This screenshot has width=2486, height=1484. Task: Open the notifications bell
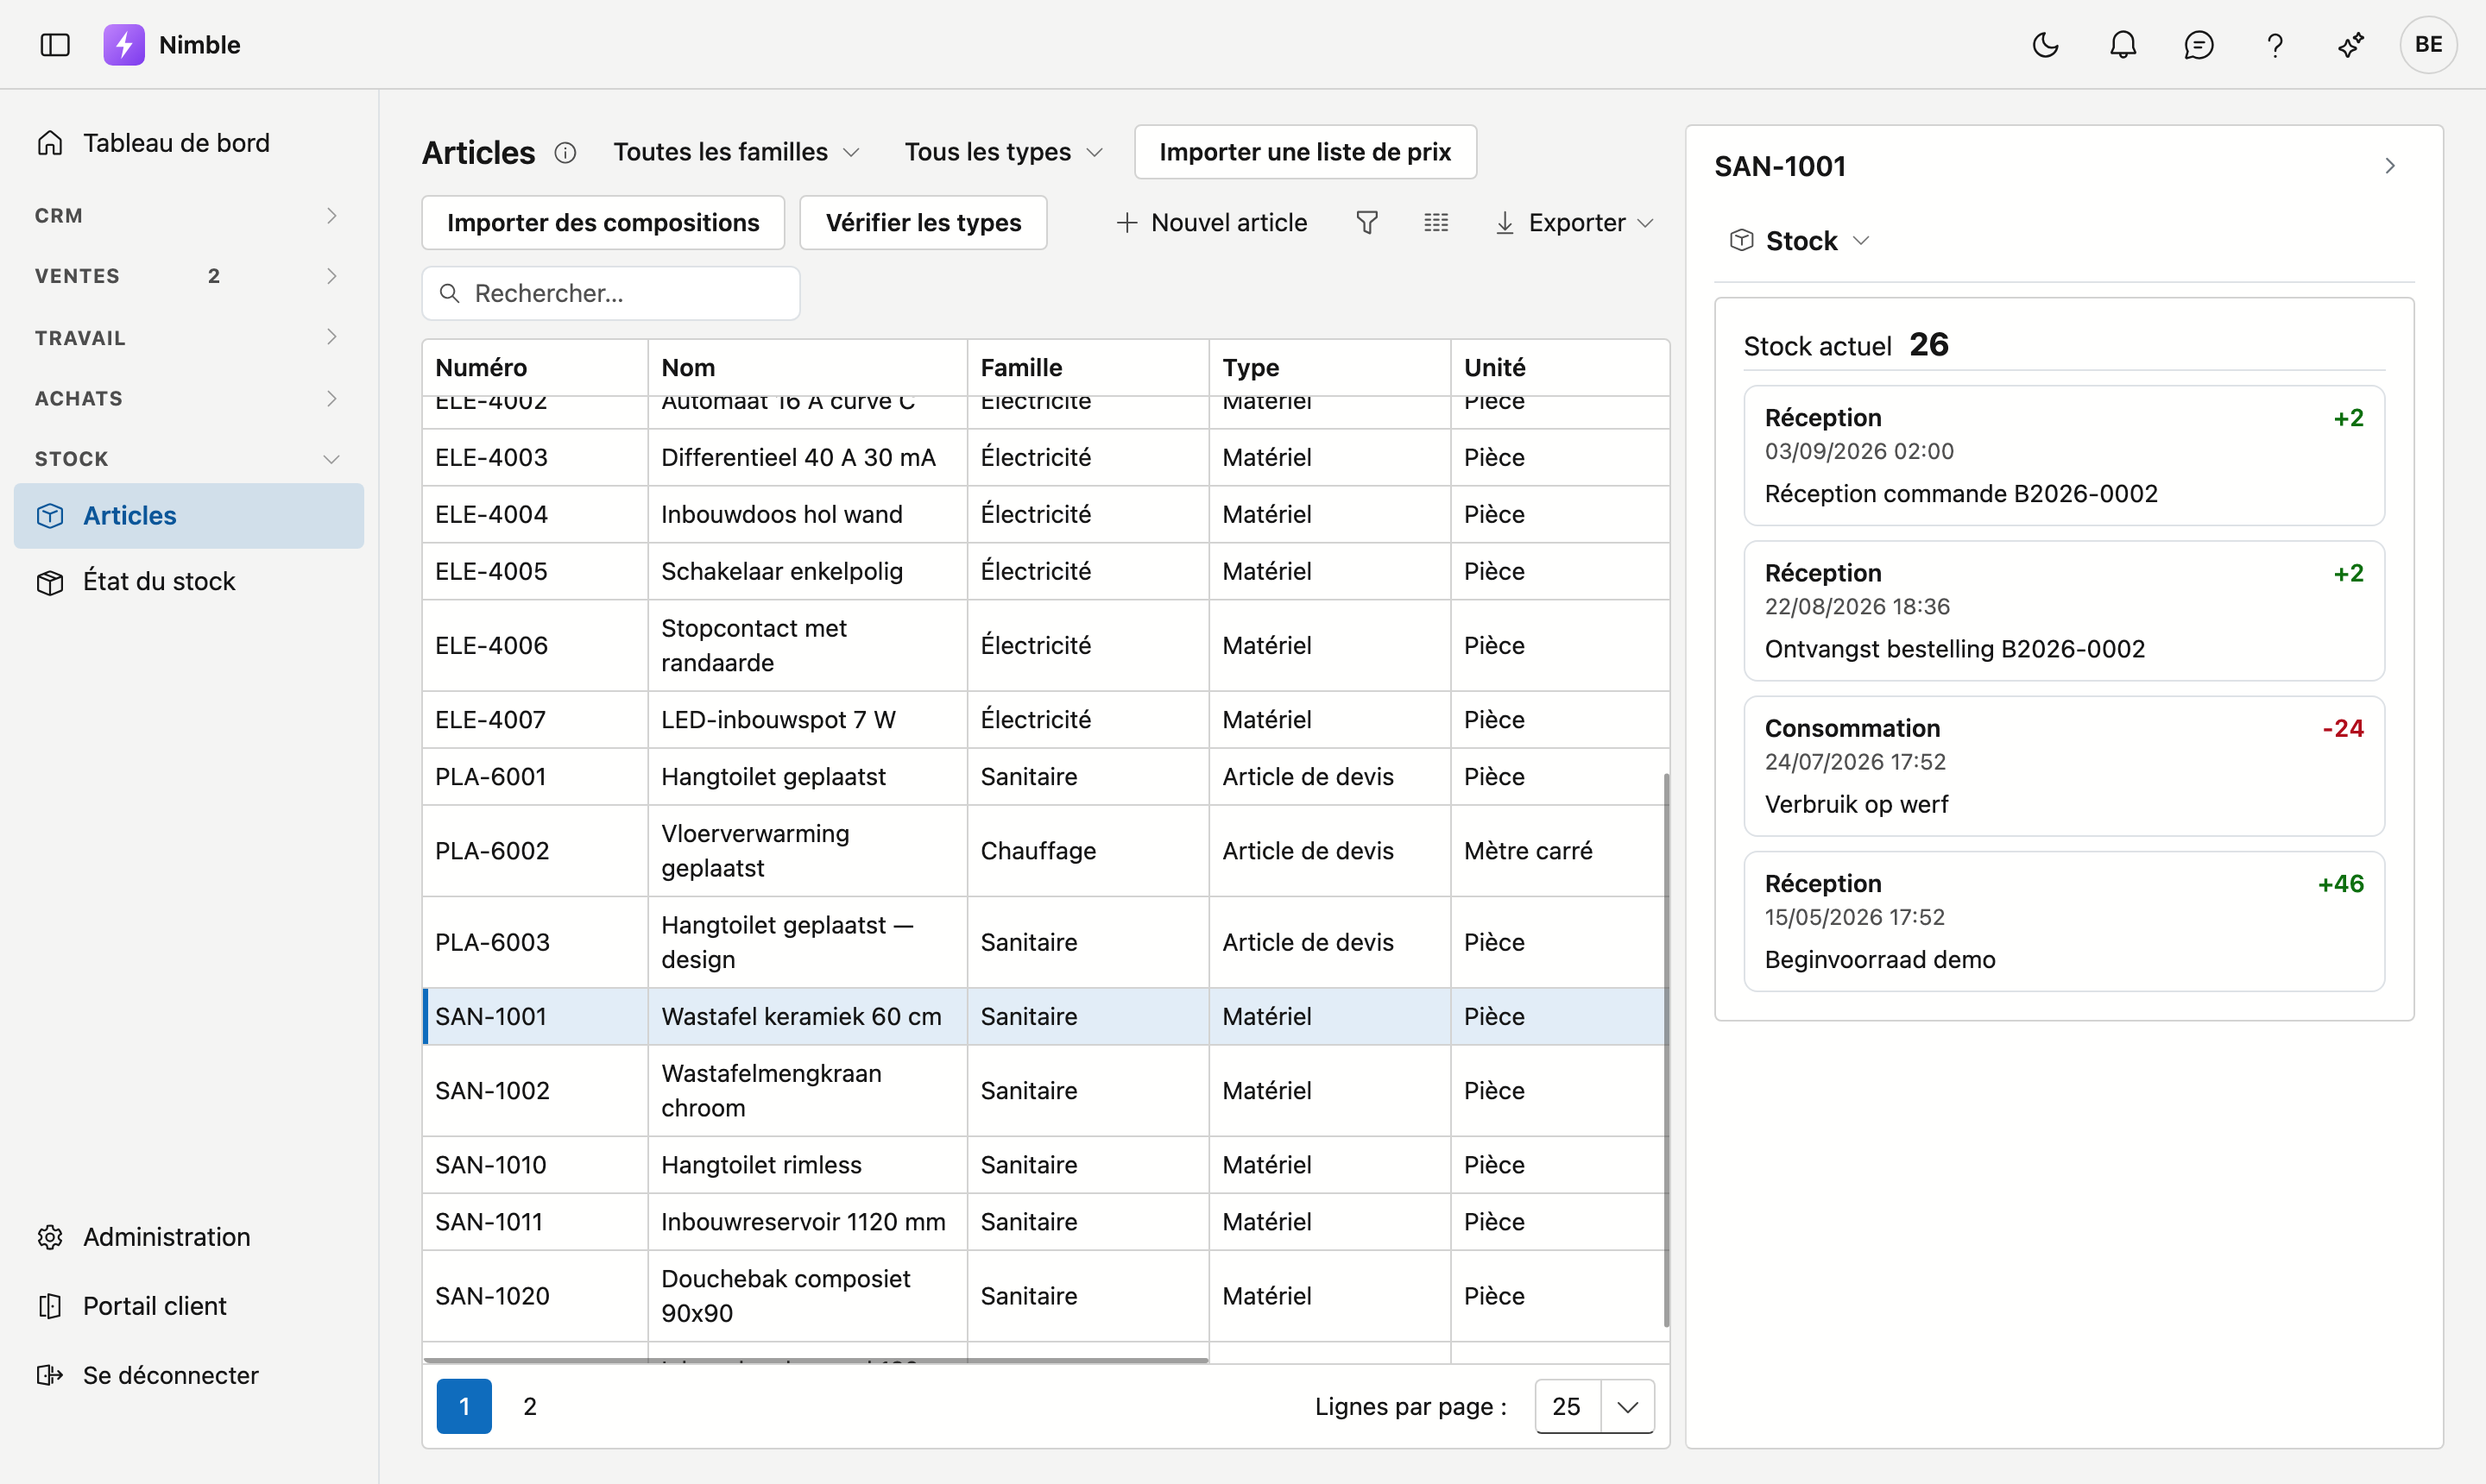(x=2123, y=45)
